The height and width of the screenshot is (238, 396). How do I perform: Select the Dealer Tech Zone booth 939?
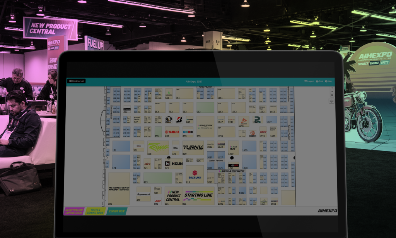click(x=205, y=127)
